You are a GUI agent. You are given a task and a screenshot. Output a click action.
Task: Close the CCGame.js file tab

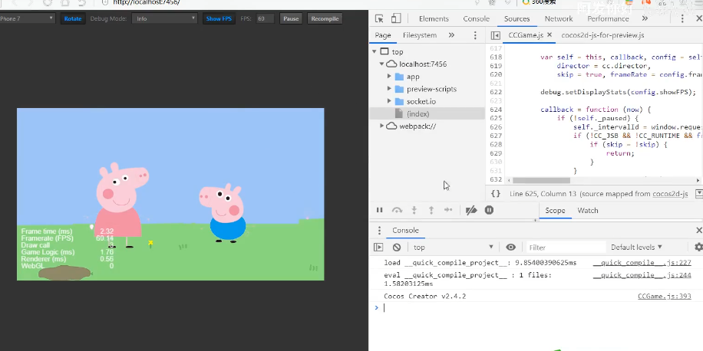pos(550,35)
